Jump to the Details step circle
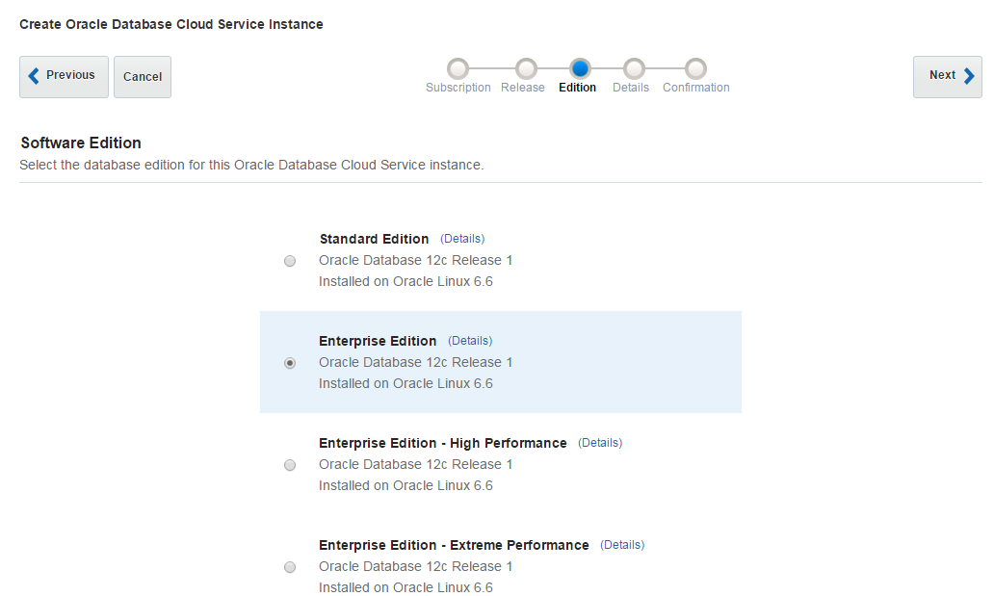 pyautogui.click(x=634, y=68)
